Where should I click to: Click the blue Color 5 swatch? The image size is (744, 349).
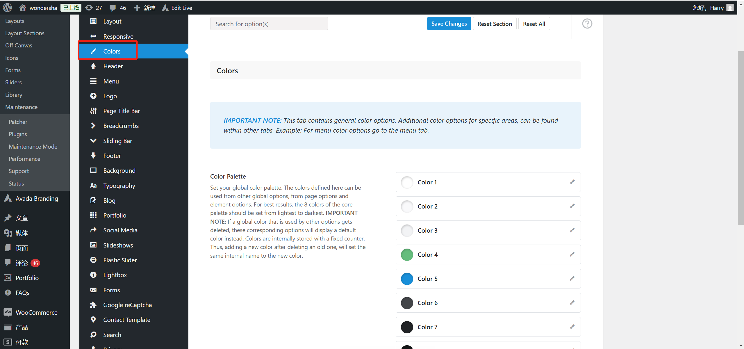coord(407,279)
